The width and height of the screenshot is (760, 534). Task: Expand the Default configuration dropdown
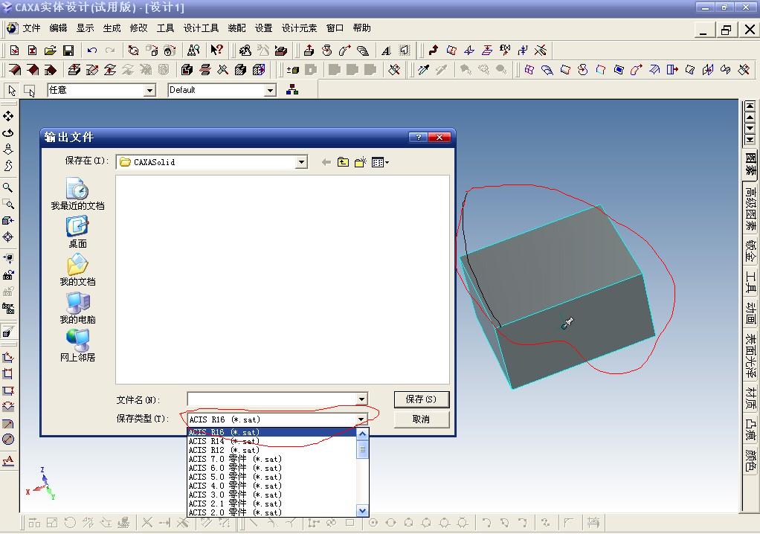270,90
